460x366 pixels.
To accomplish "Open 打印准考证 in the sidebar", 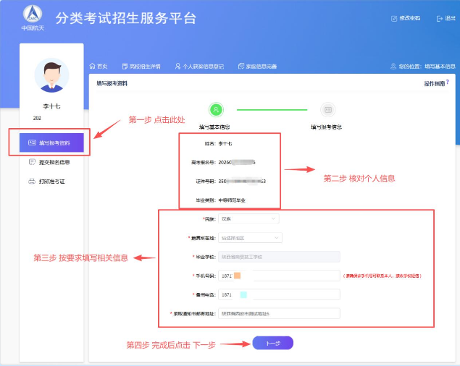I will click(47, 182).
